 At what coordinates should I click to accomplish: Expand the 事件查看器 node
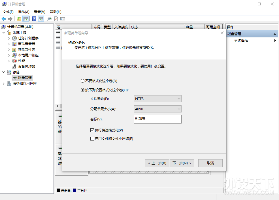coord(9,44)
